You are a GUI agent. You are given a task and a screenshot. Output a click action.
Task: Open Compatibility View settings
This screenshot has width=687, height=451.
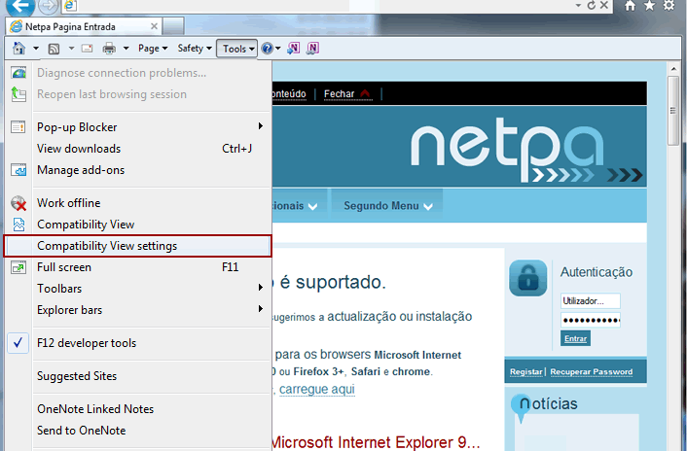138,246
